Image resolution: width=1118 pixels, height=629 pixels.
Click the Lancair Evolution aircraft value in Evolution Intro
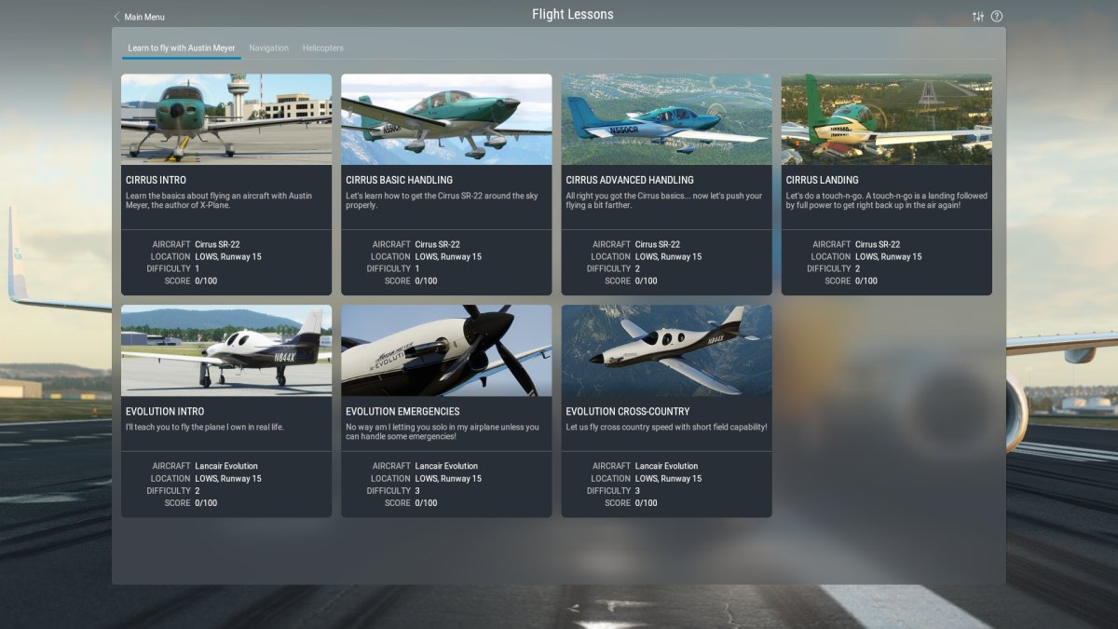click(226, 466)
